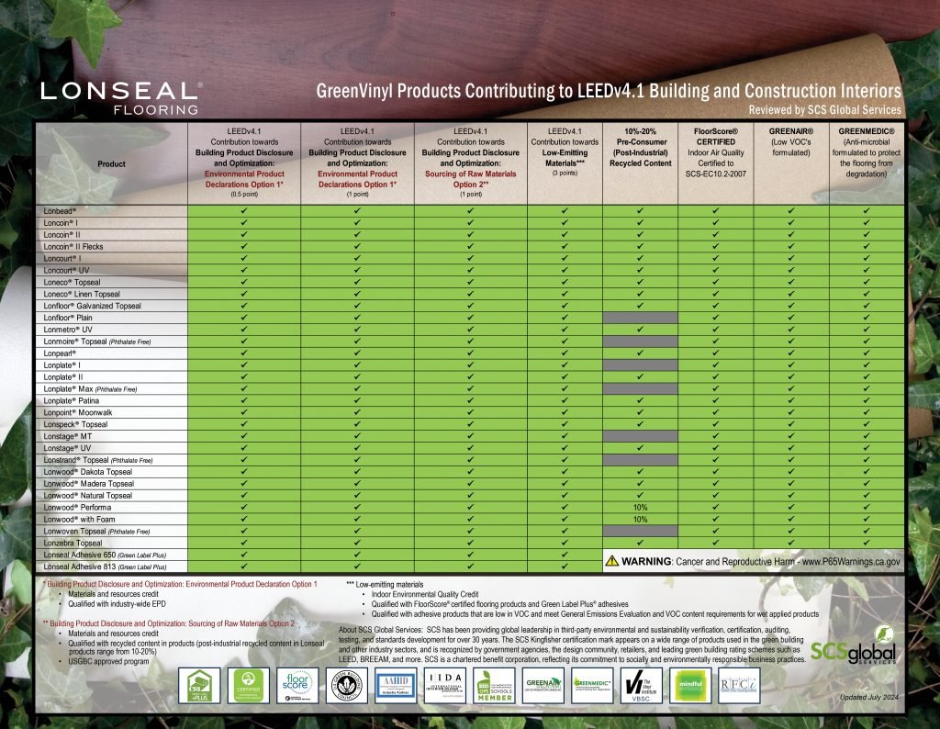Click the green SCS Certified logo
This screenshot has height=729, width=940.
pos(248,685)
